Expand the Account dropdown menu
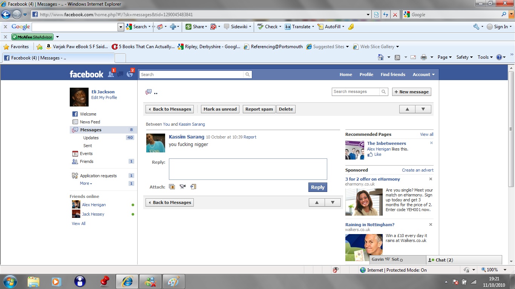The width and height of the screenshot is (515, 289). click(x=423, y=75)
